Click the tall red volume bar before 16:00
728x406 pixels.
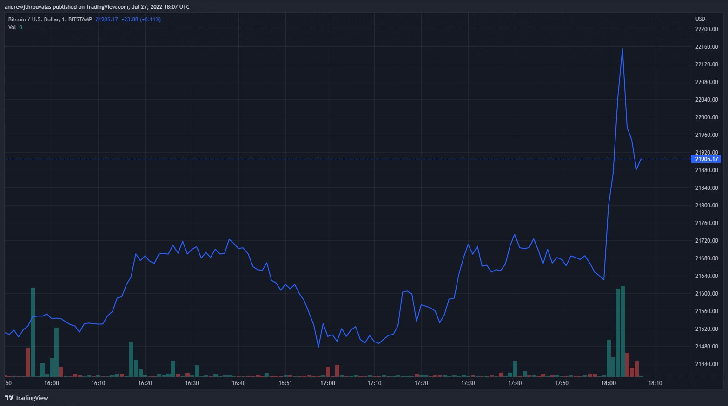[x=28, y=362]
